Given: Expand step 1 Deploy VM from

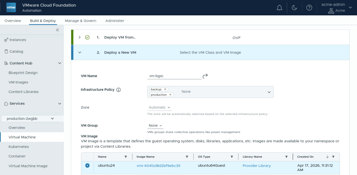Looking at the screenshot, I should [80, 37].
